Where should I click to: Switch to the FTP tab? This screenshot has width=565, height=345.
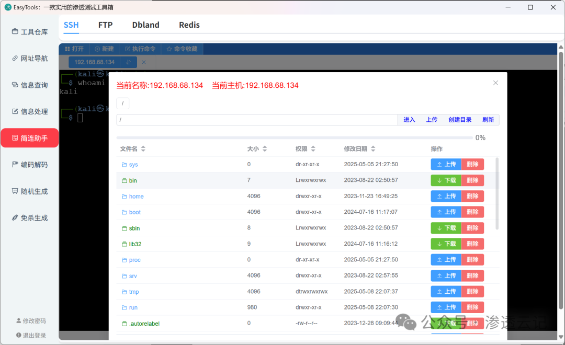click(x=105, y=25)
